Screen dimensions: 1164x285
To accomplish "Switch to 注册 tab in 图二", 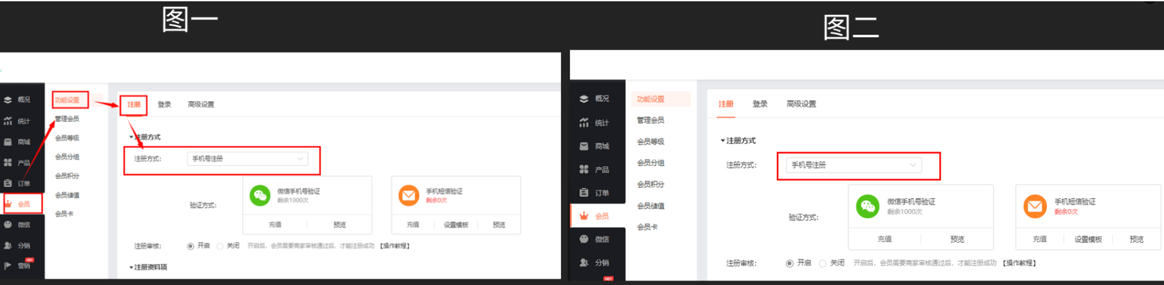I will (x=726, y=104).
